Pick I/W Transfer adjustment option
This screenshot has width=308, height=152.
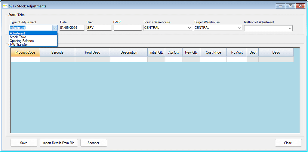click(x=19, y=45)
